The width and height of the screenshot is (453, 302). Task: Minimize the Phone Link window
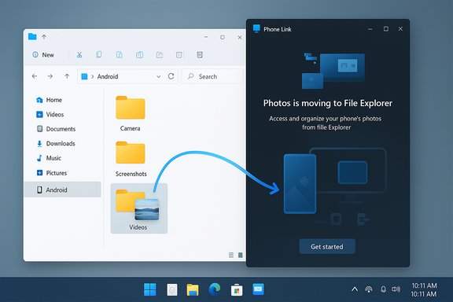tap(370, 29)
